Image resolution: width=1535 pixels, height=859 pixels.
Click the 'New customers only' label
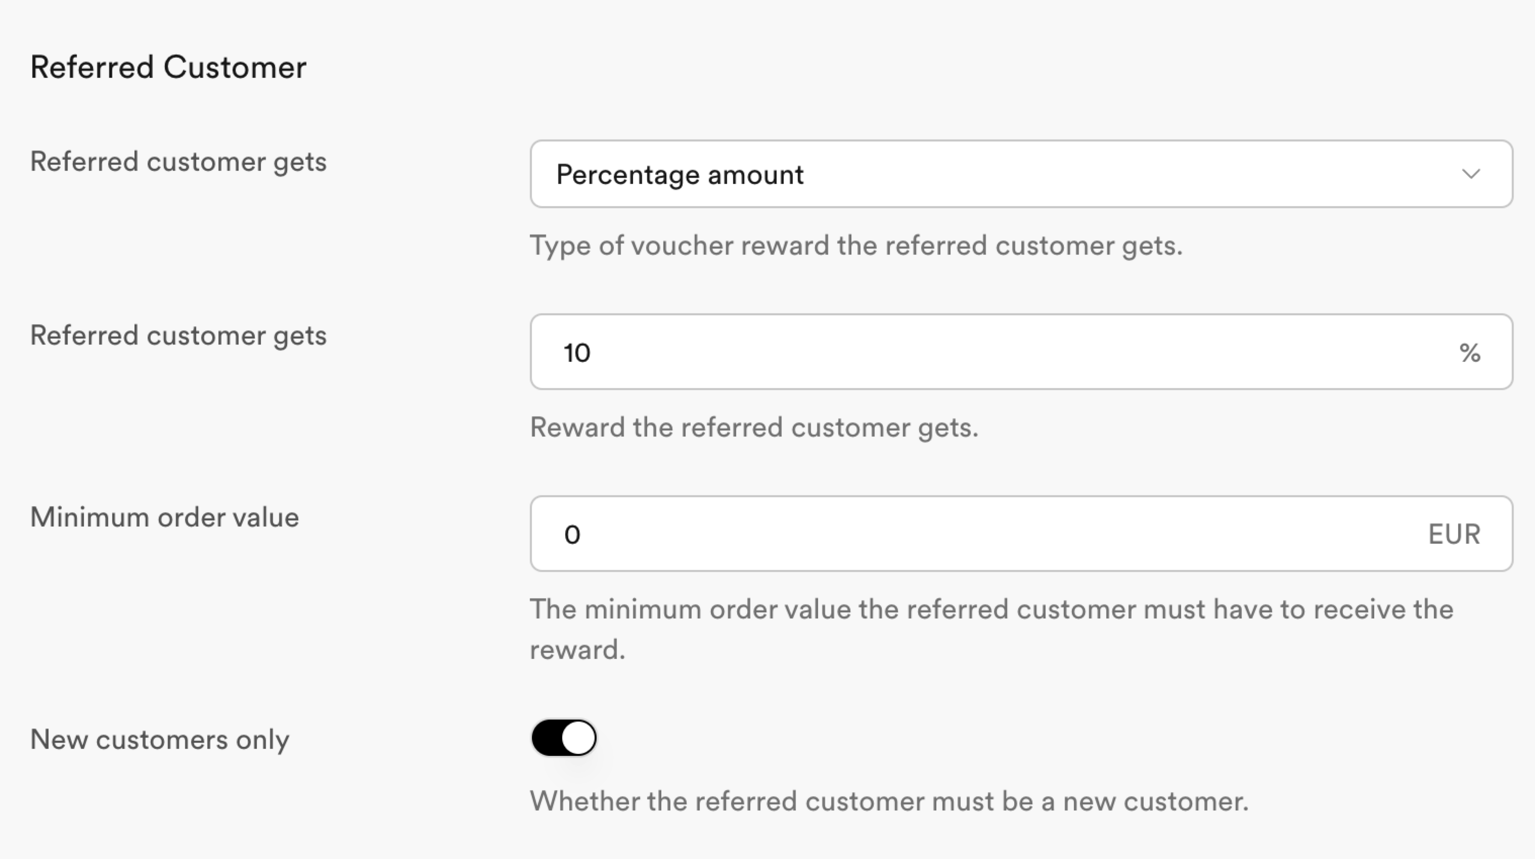pyautogui.click(x=160, y=740)
